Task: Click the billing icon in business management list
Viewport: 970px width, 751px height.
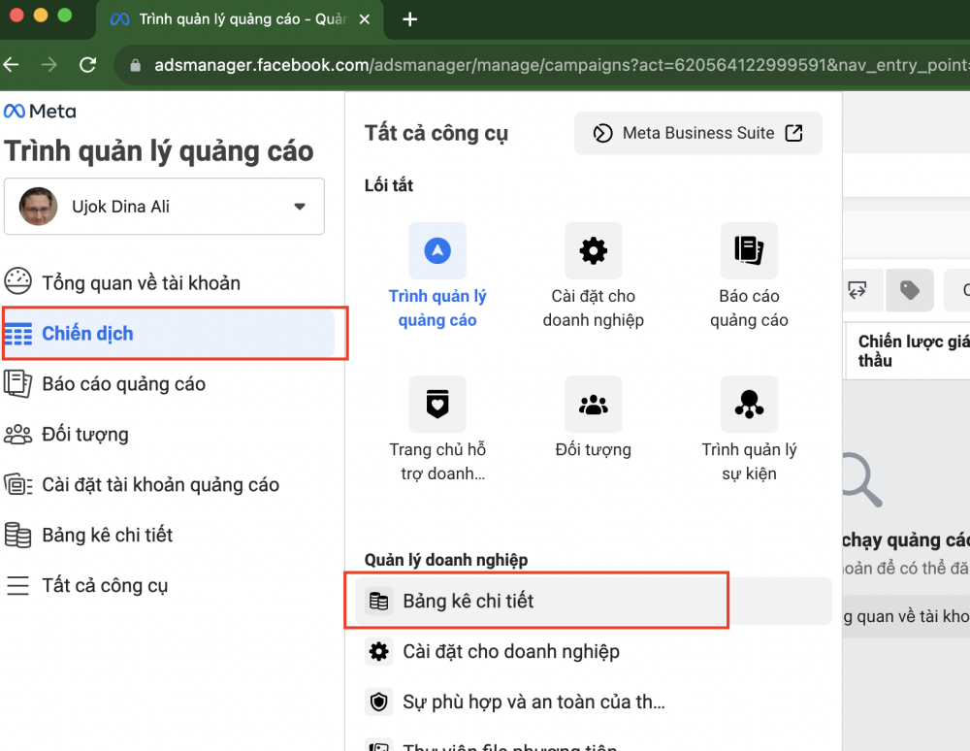Action: [378, 601]
